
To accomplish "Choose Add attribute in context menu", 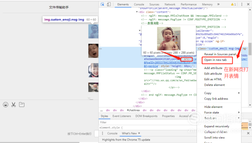I will tap(213, 68).
